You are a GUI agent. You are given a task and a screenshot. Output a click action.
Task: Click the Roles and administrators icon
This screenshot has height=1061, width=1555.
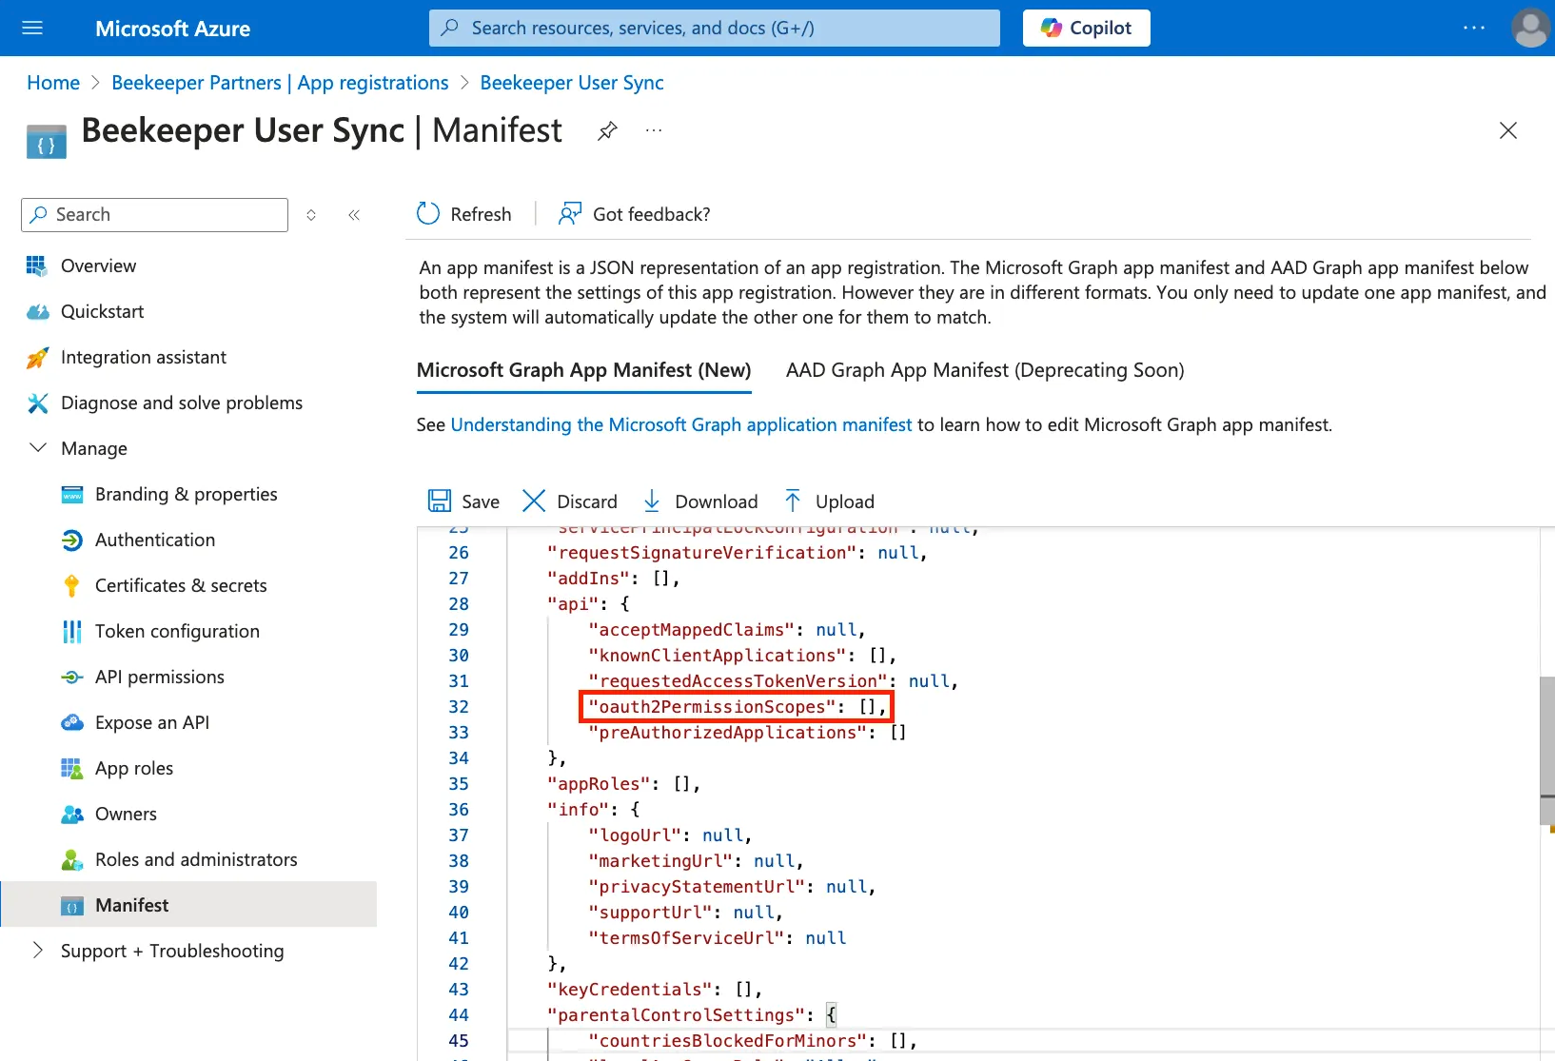pyautogui.click(x=71, y=860)
